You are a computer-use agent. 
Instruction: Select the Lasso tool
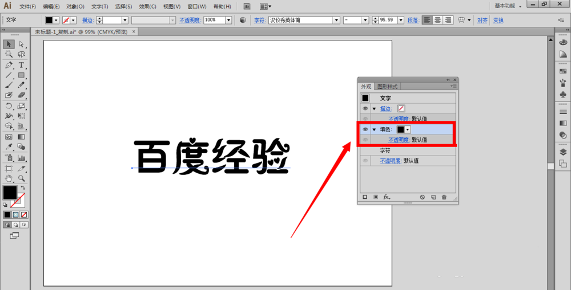(x=22, y=54)
